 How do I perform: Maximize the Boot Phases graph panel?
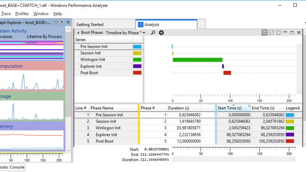pos(292,32)
